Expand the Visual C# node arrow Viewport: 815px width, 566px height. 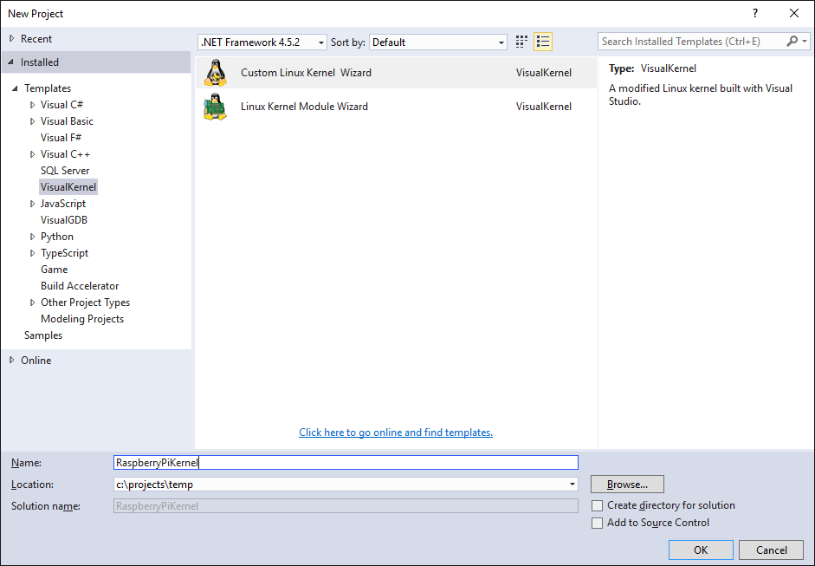point(32,105)
